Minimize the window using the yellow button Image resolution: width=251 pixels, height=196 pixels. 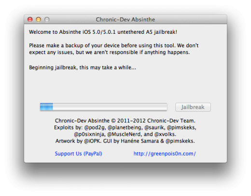[39, 19]
